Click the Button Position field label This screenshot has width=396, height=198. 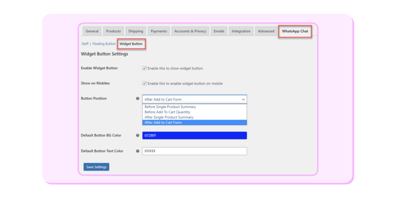pos(94,99)
